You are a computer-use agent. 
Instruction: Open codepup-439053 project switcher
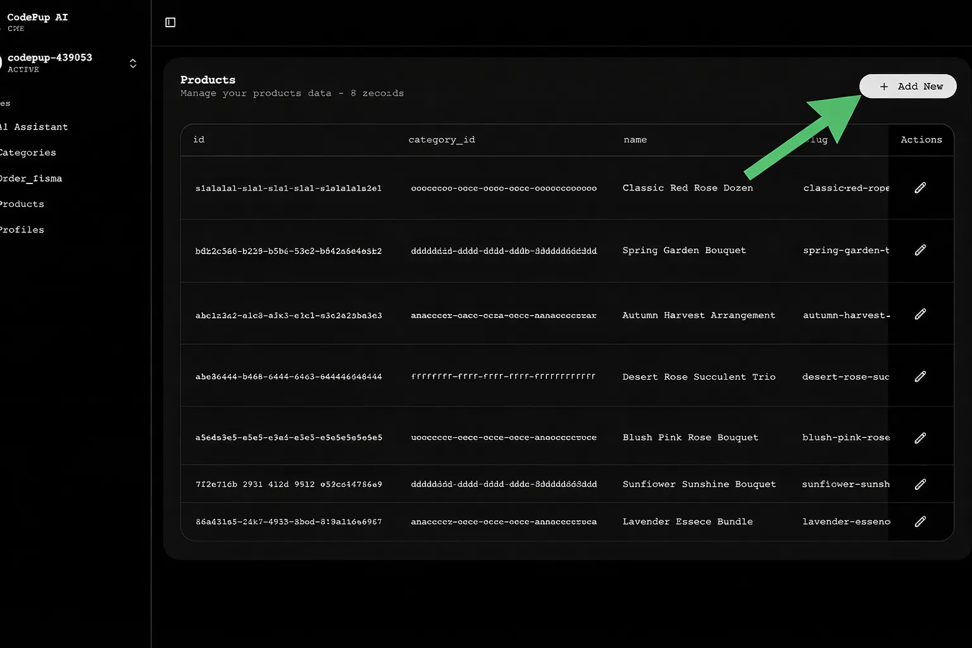pos(50,57)
